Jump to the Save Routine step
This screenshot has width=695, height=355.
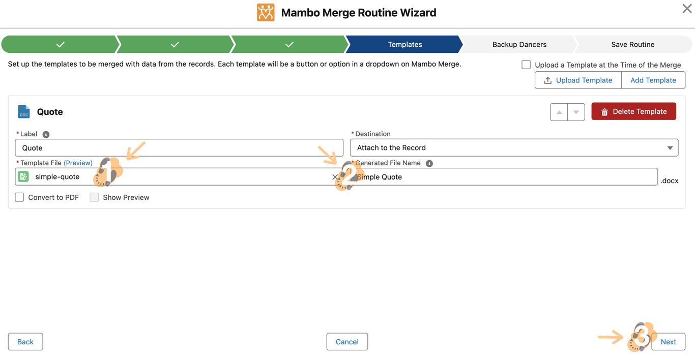pos(632,45)
